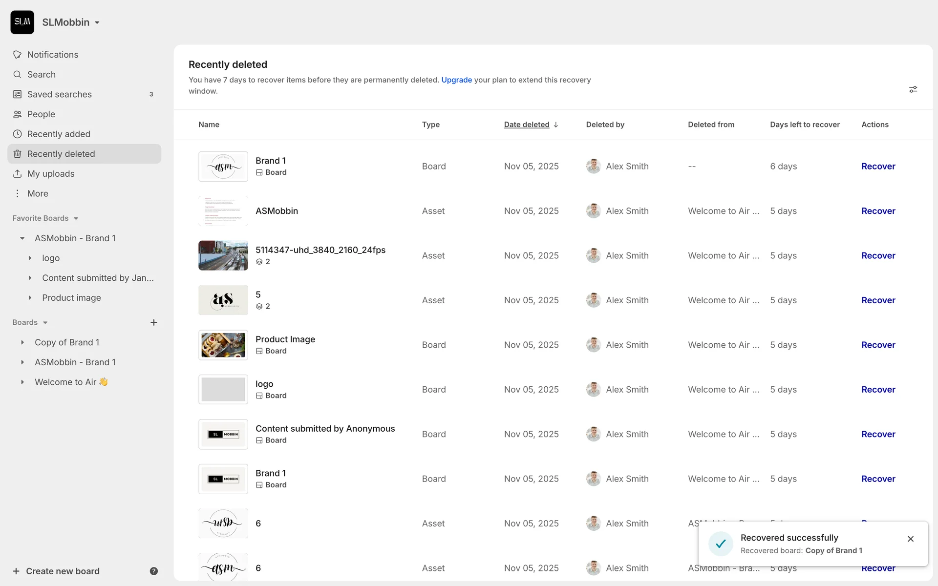Open People section icon

(18, 114)
